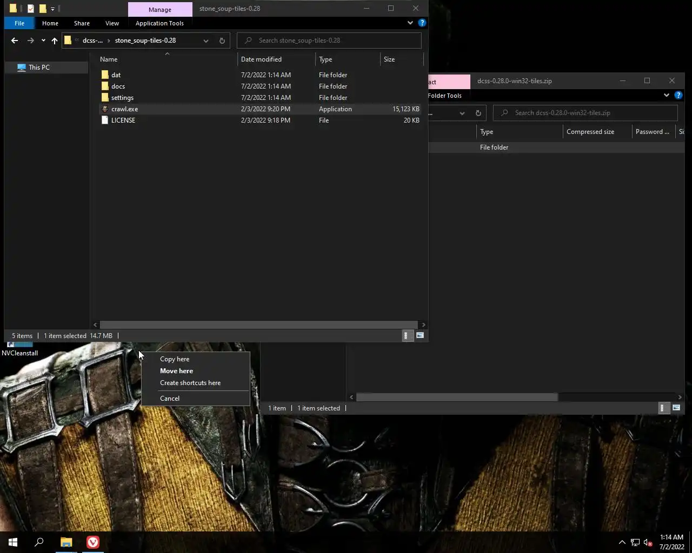The image size is (692, 553).
Task: Select the dat folder
Action: 116,75
